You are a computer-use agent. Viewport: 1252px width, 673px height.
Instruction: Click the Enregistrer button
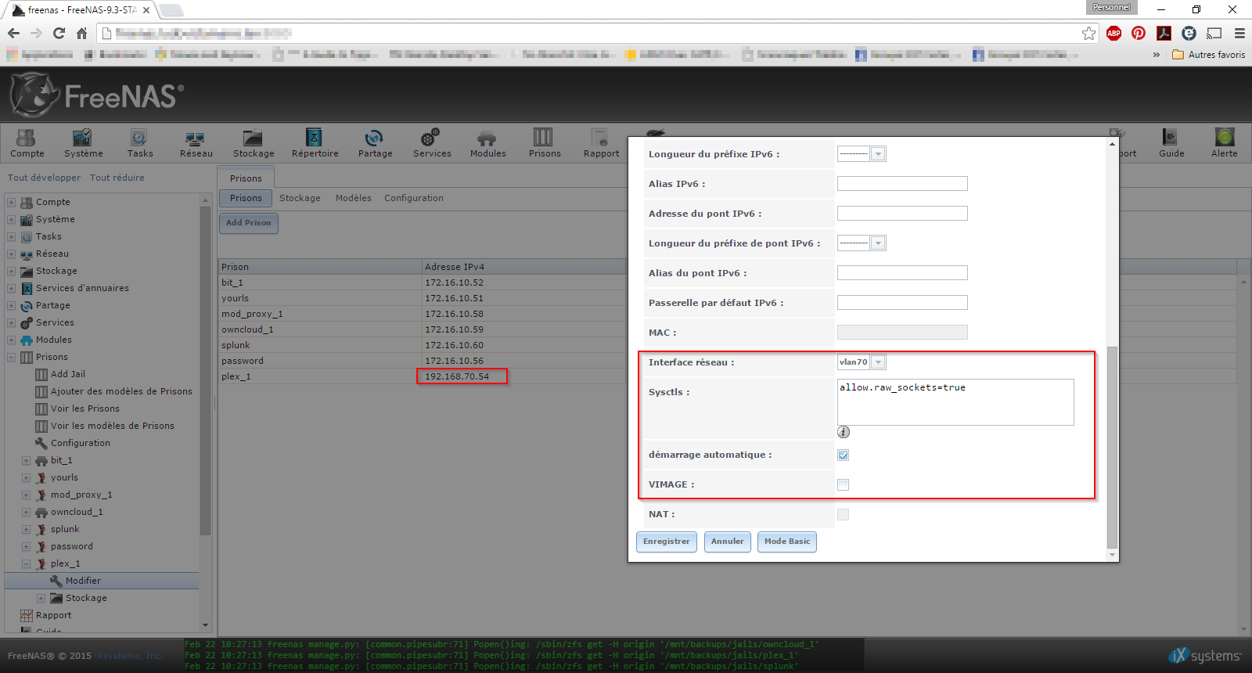(667, 542)
